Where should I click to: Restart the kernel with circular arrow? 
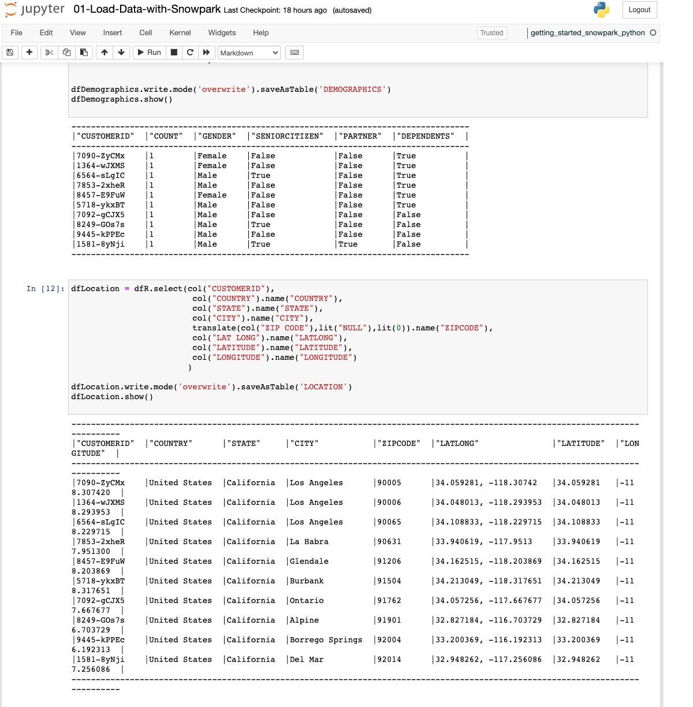pyautogui.click(x=190, y=53)
